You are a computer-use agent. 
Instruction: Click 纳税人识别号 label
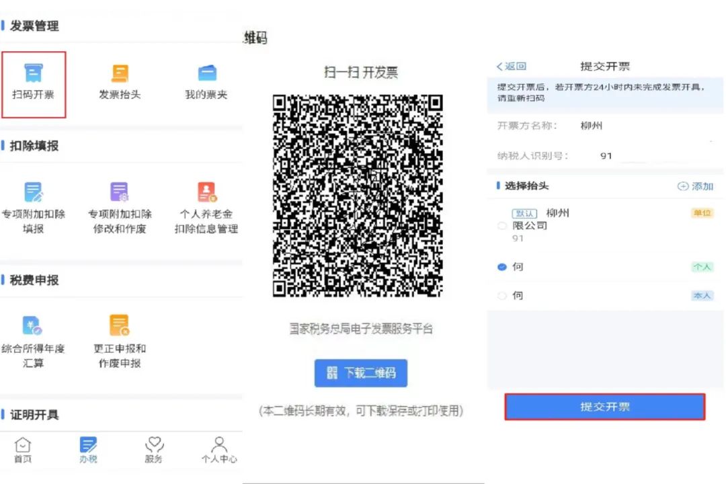point(532,156)
